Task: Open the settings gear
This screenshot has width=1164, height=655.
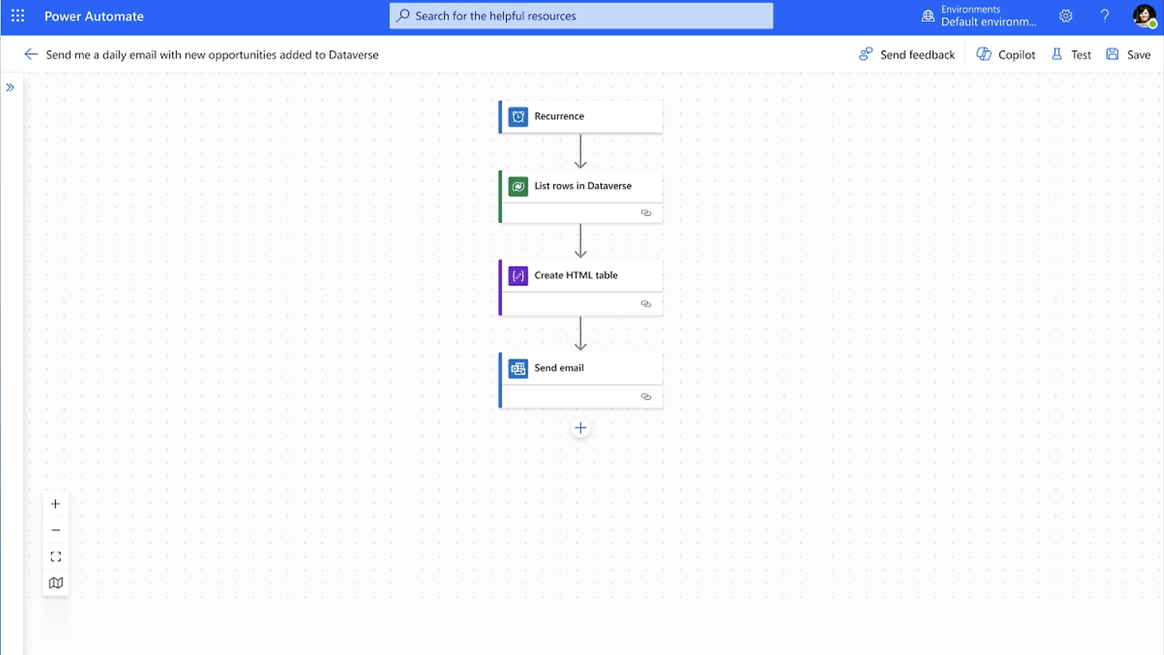Action: click(1066, 16)
